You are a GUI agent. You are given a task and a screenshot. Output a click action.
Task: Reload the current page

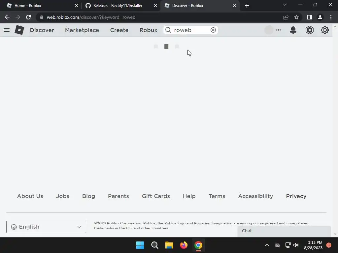[x=28, y=17]
